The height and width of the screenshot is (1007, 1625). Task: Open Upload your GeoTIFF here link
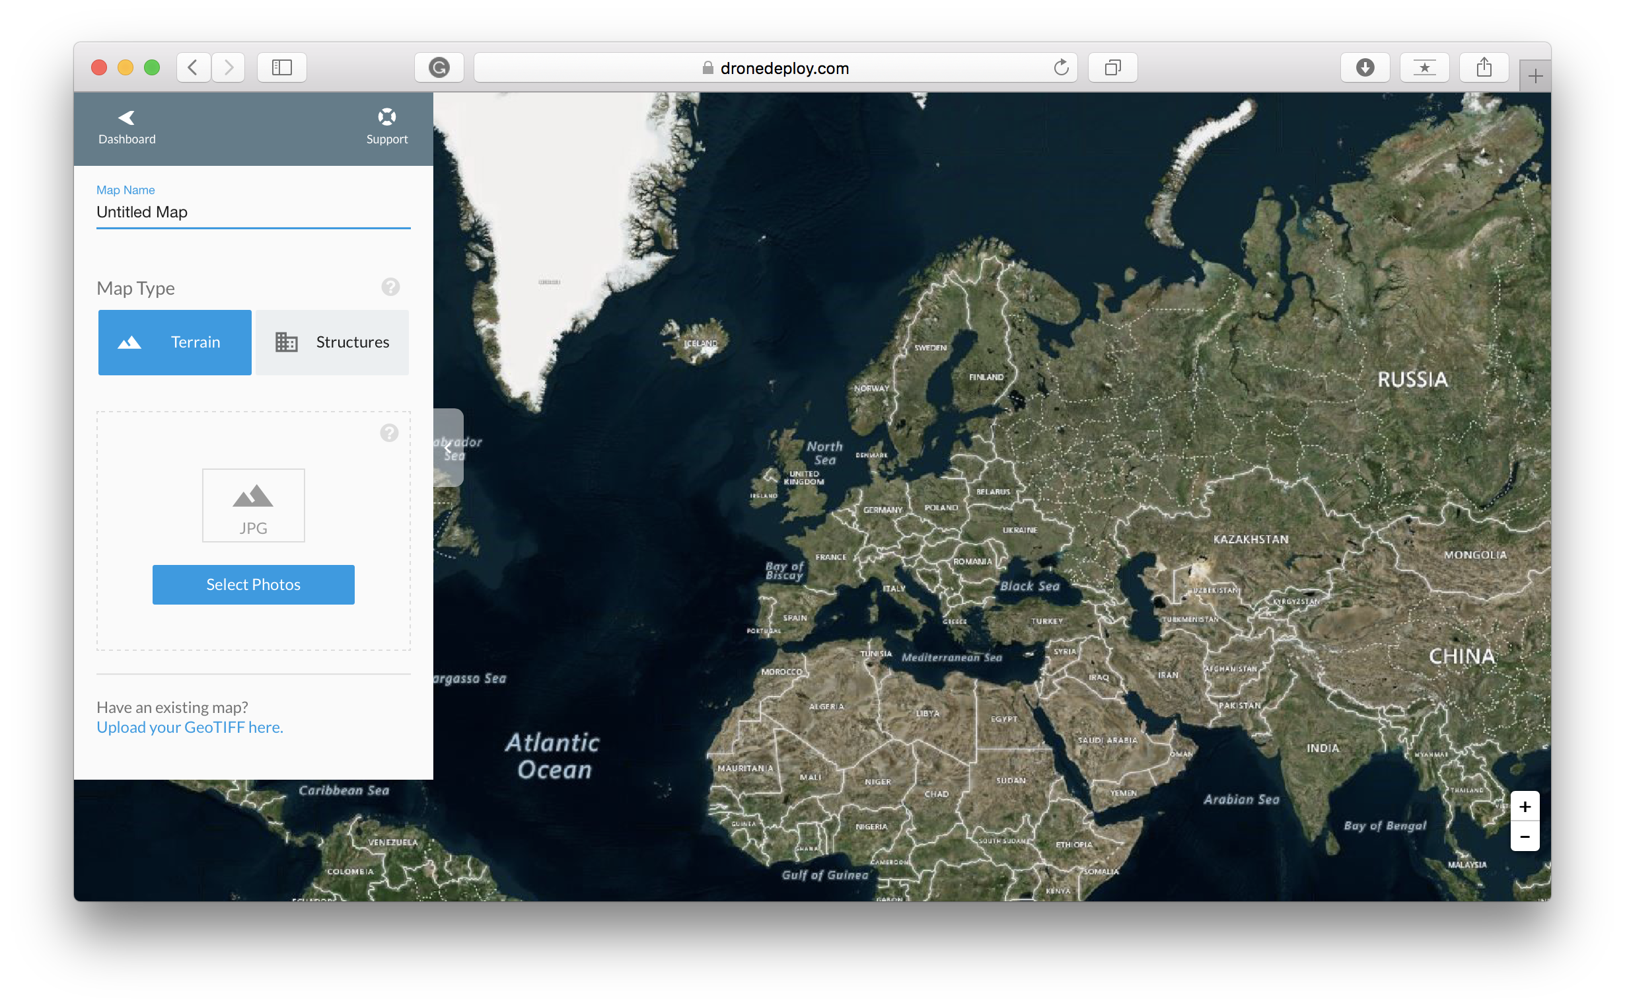[x=190, y=727]
